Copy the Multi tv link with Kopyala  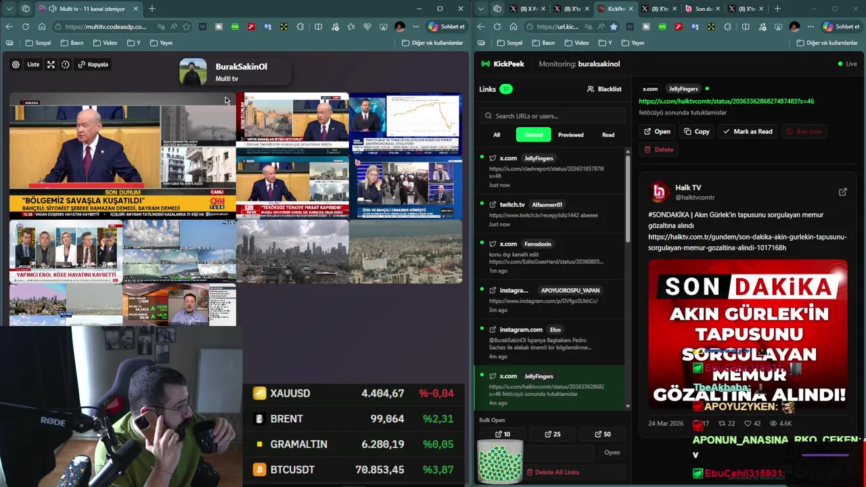click(x=93, y=64)
